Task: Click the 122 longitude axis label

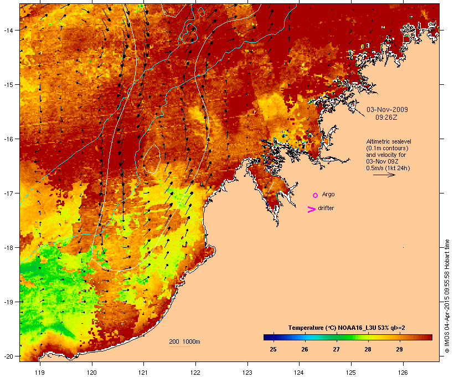Action: [x=195, y=373]
